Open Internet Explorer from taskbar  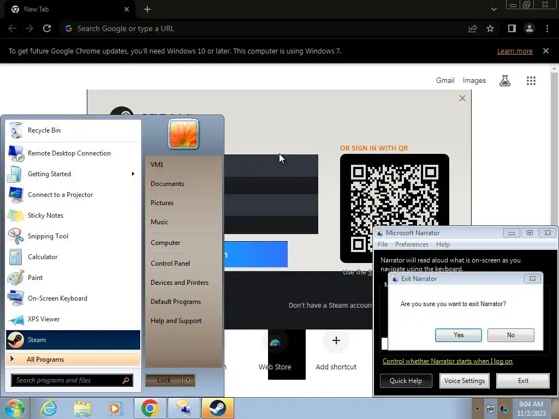49,408
